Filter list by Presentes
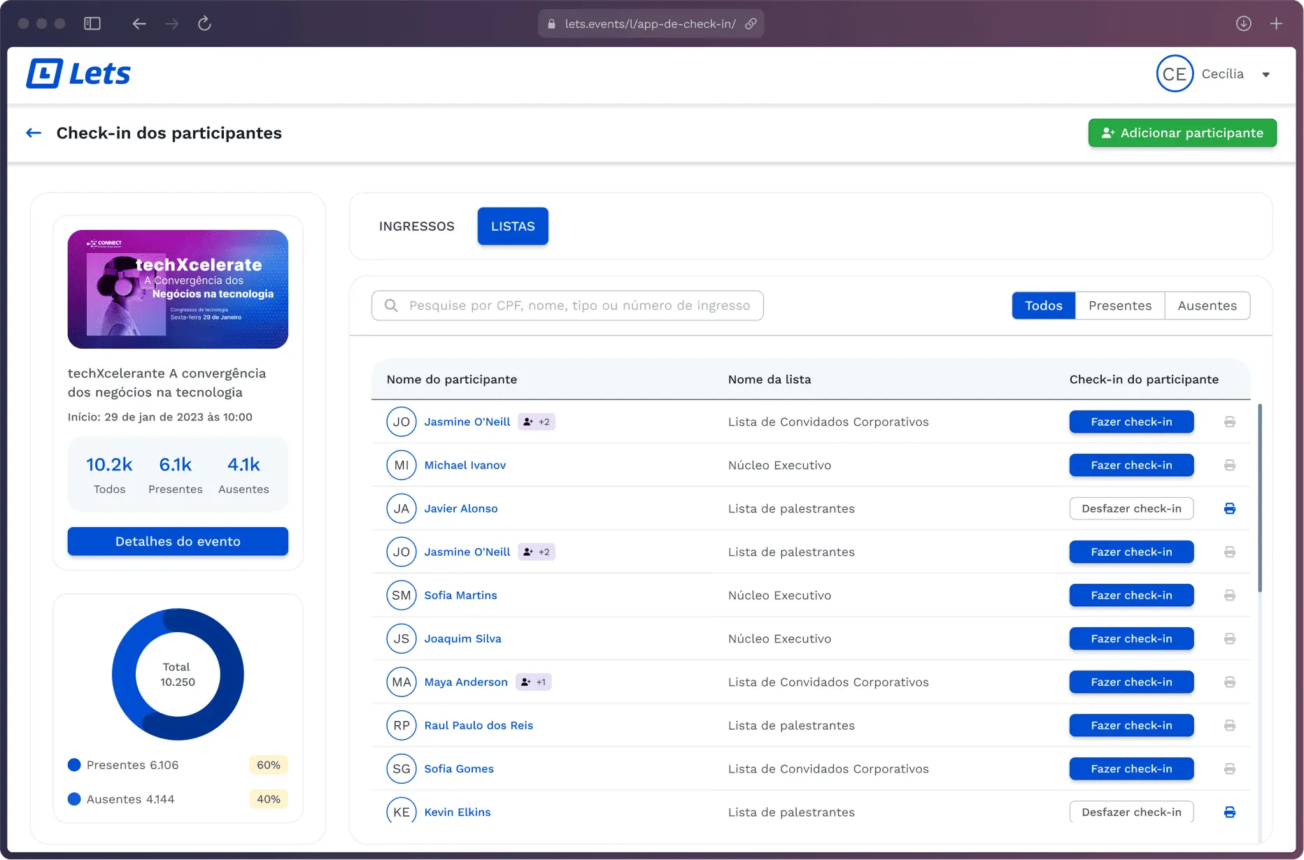 tap(1119, 306)
